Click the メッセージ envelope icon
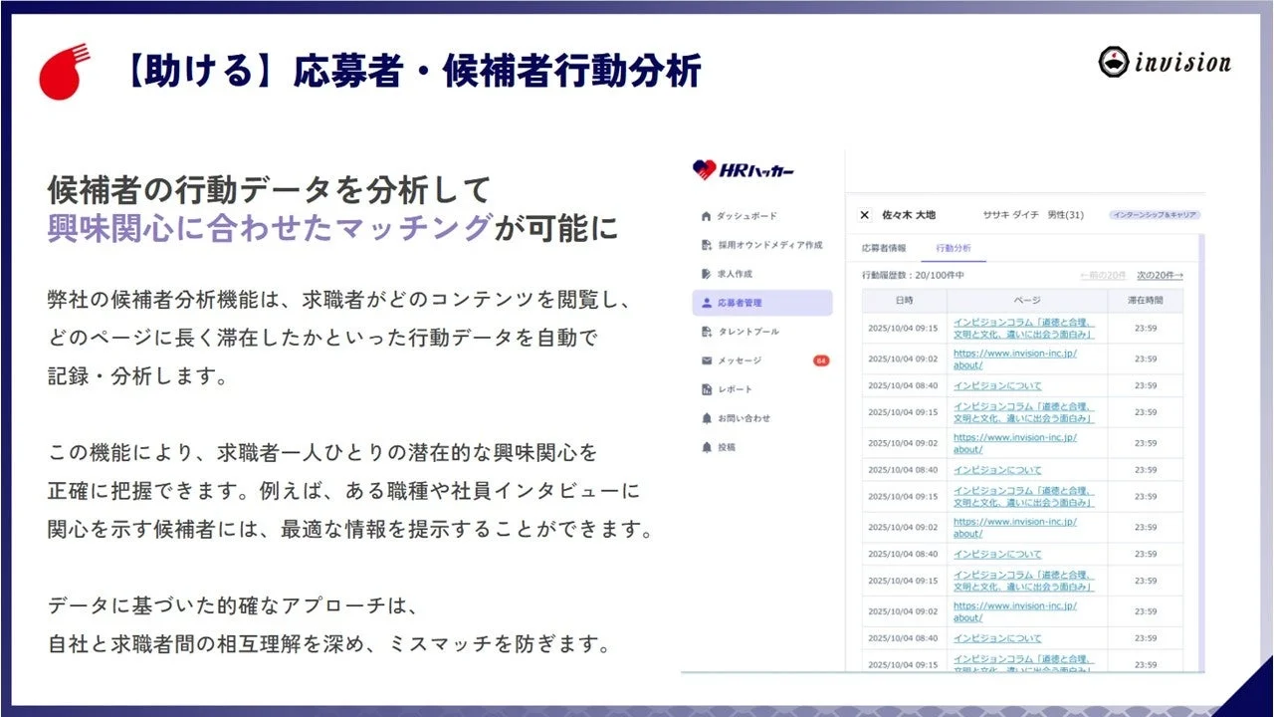 point(706,358)
